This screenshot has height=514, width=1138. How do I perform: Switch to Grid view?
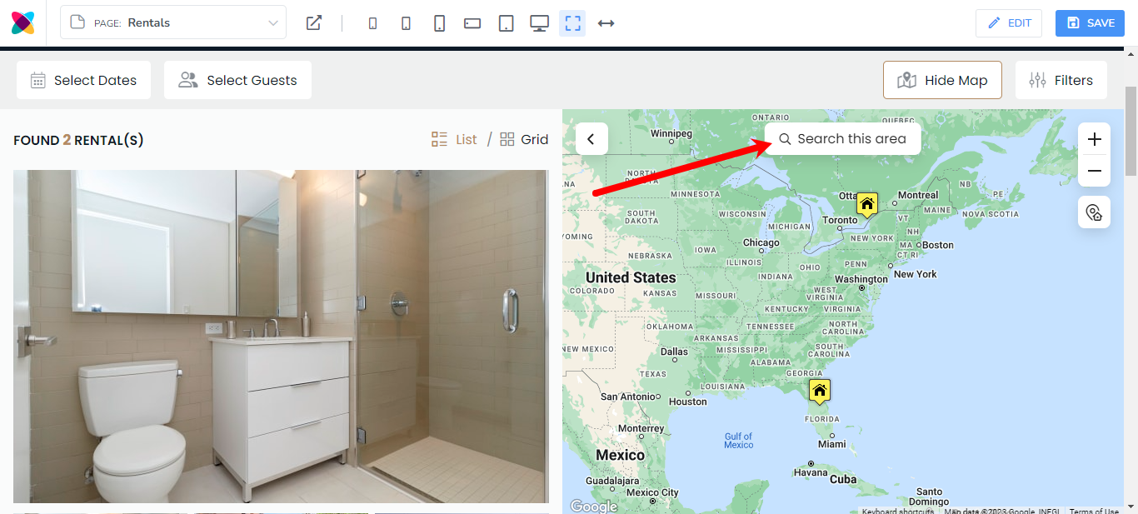click(x=524, y=139)
